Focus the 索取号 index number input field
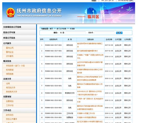 (104, 33)
